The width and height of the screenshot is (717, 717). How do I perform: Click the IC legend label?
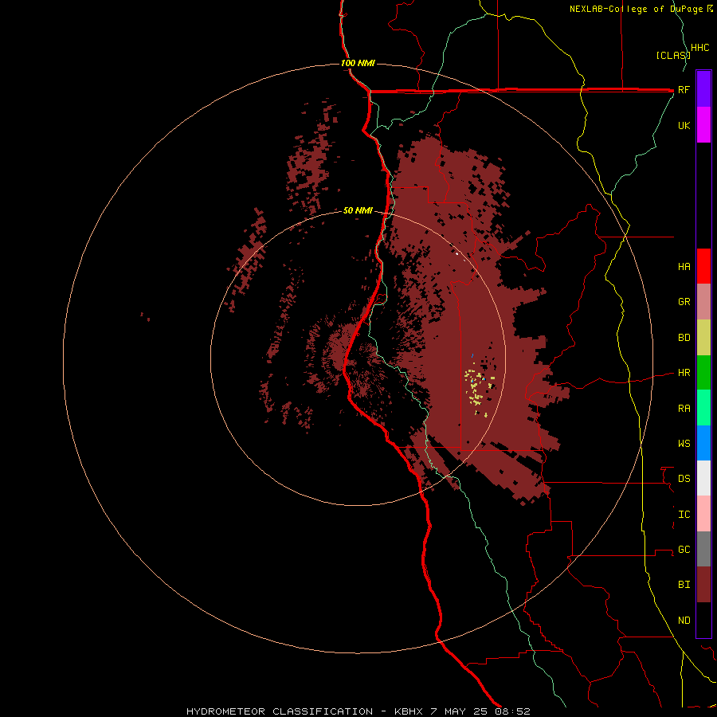(684, 515)
